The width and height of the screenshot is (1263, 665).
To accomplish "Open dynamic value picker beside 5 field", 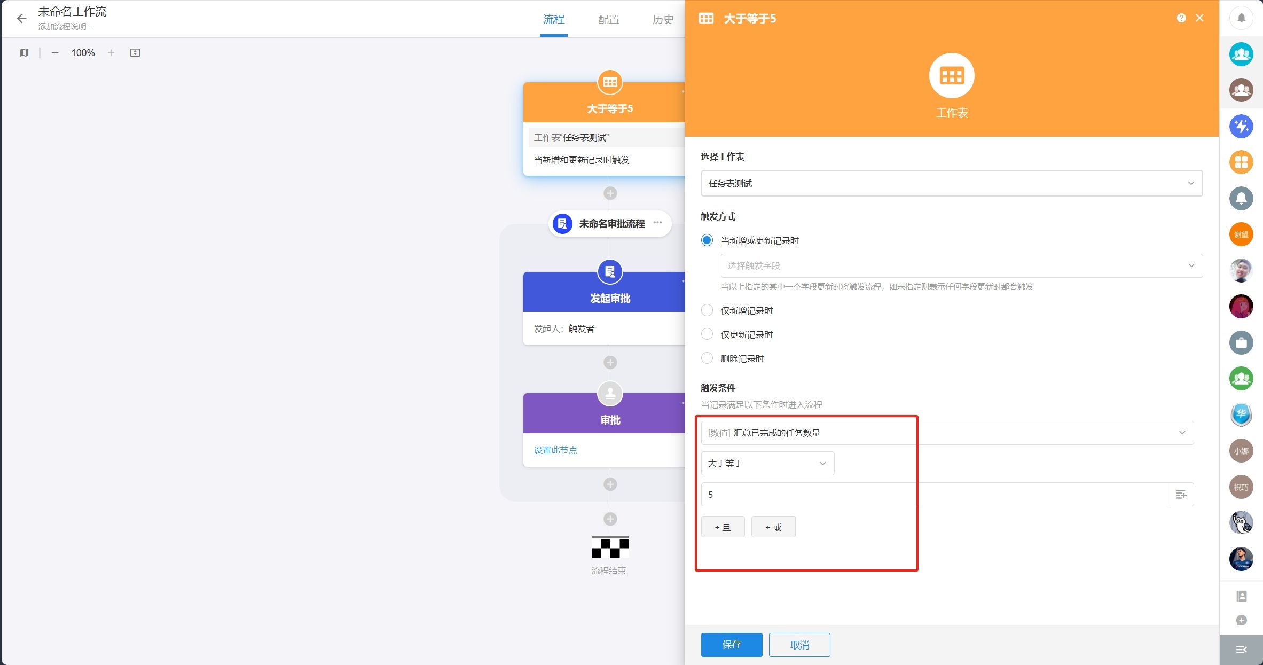I will coord(1181,495).
